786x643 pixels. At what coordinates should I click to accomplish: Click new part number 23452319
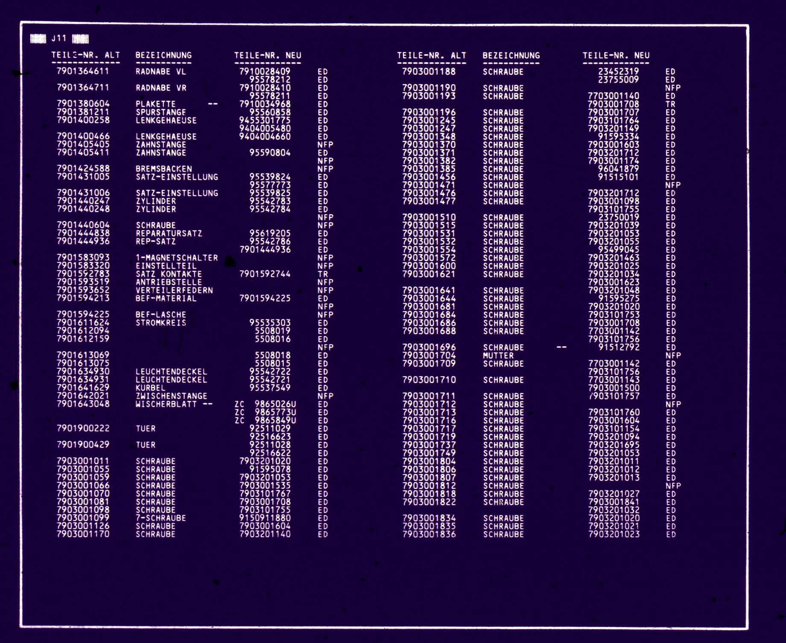619,71
